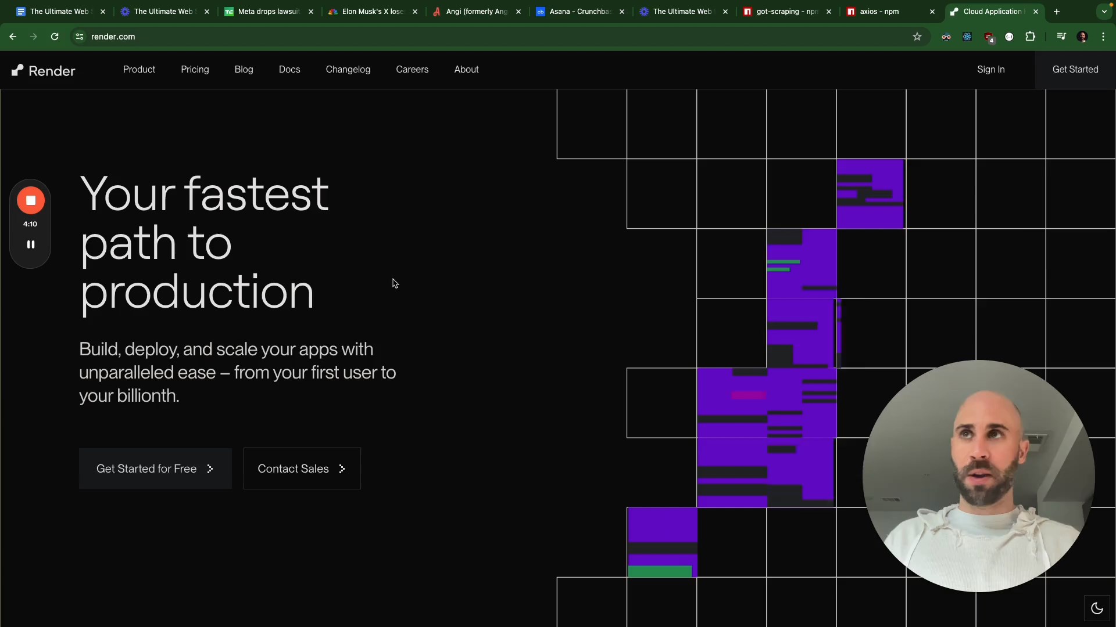Click the red-badged extension icon
The height and width of the screenshot is (627, 1116).
pos(989,37)
